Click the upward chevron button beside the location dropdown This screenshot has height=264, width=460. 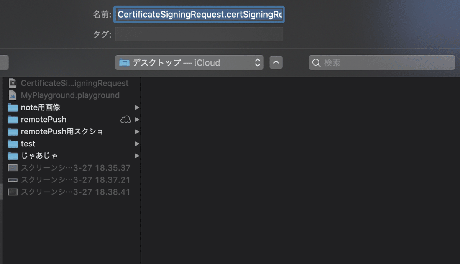tap(276, 62)
